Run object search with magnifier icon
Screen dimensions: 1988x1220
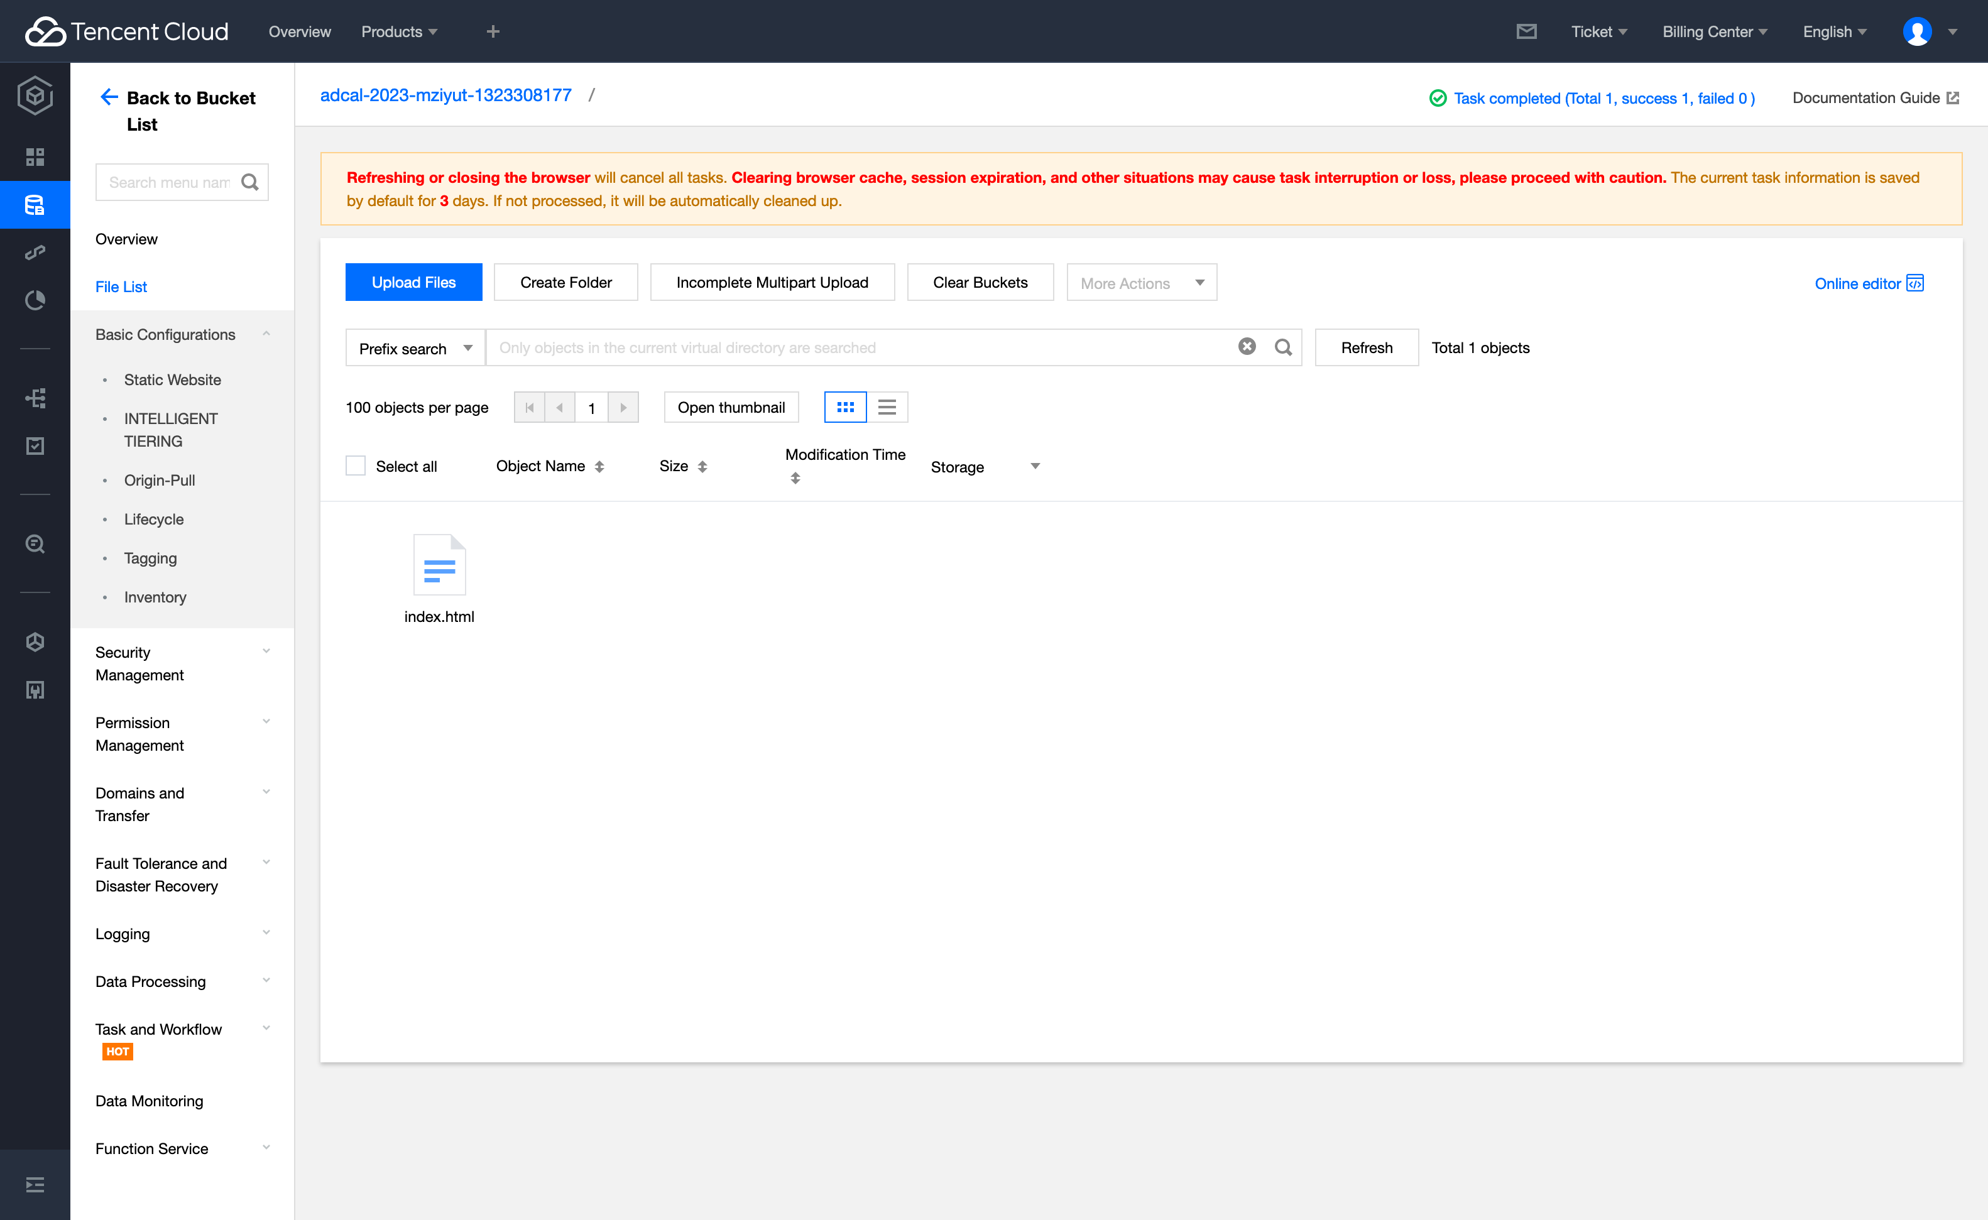pos(1283,347)
